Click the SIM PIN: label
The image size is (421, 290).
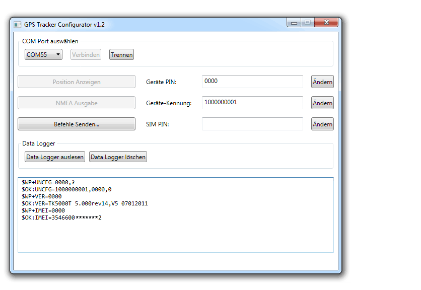tap(157, 124)
